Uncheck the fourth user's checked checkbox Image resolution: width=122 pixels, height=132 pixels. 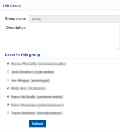tap(8, 88)
